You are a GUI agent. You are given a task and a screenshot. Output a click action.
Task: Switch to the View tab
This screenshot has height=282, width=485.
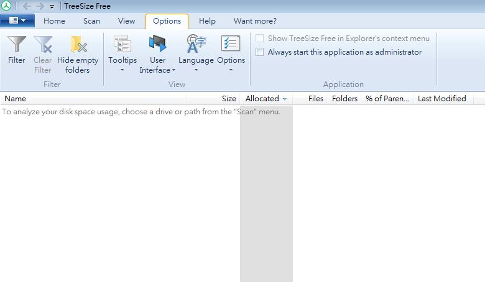click(x=126, y=21)
